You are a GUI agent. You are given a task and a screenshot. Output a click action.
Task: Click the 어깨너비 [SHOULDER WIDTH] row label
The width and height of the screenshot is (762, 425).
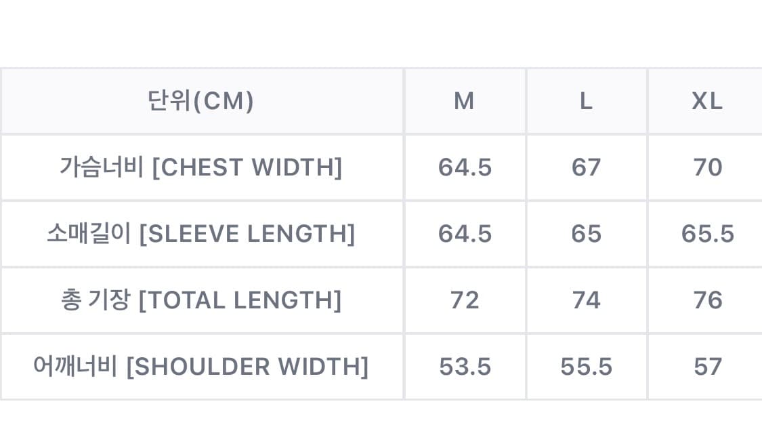(200, 367)
